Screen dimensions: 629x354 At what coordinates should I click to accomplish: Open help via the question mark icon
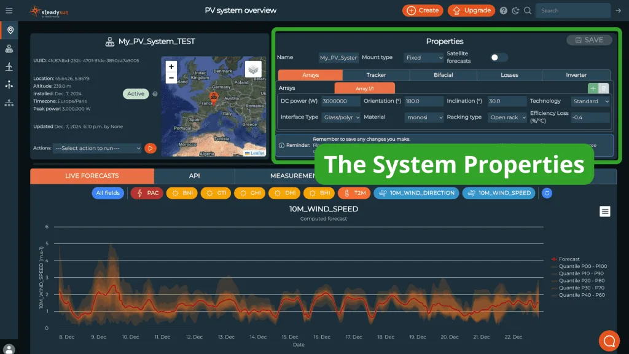click(504, 10)
